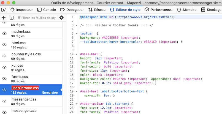This screenshot has height=114, width=222.
Task: Collapse the #mail-bar3 rule block
Action: 76,54
